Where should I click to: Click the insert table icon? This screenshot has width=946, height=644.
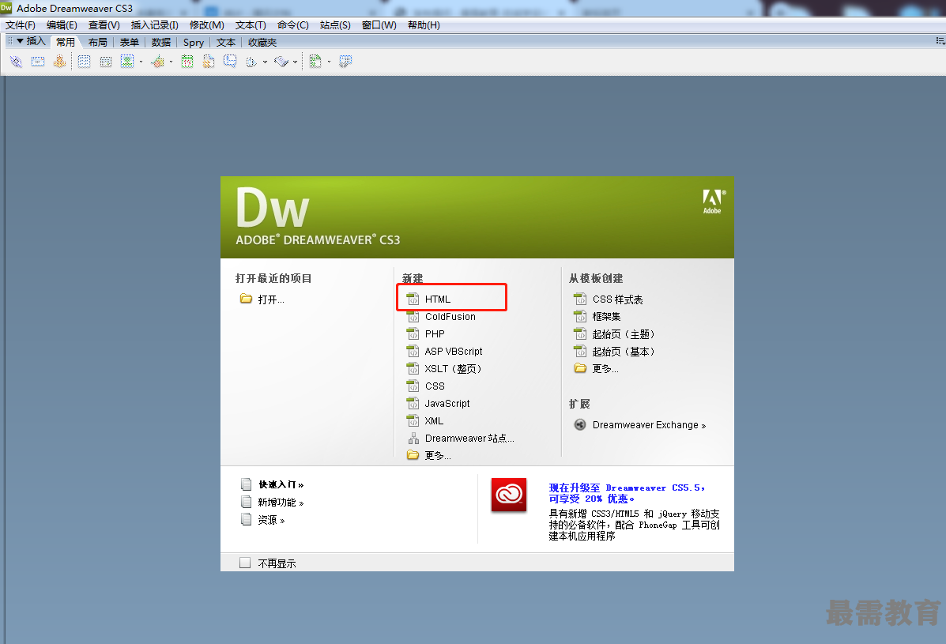[84, 62]
